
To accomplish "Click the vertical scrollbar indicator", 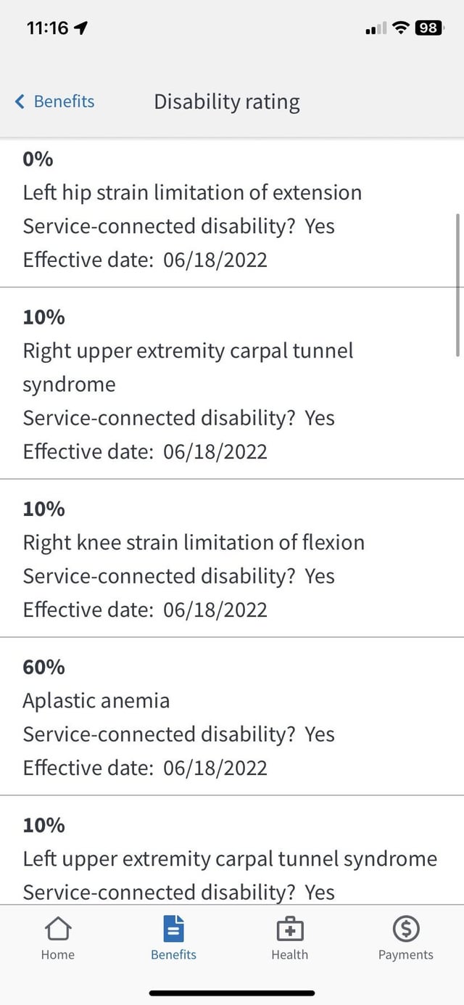I will tap(457, 285).
